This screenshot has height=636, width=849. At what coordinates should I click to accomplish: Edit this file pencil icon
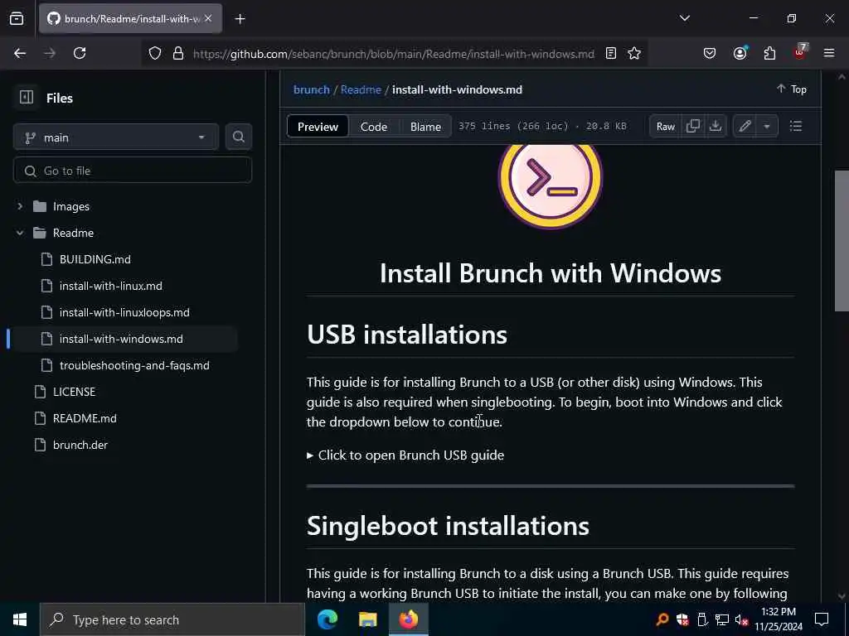(745, 127)
